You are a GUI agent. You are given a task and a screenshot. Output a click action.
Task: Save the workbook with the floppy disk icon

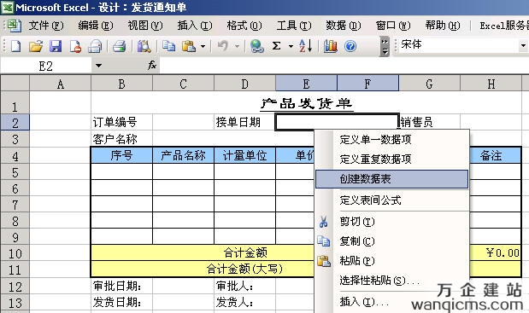(x=56, y=46)
